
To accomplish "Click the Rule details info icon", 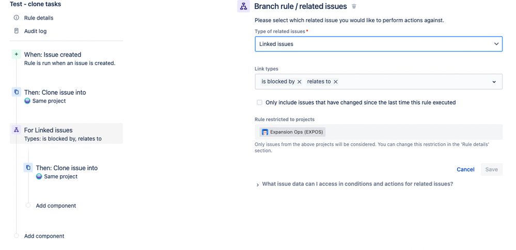I will pyautogui.click(x=17, y=18).
